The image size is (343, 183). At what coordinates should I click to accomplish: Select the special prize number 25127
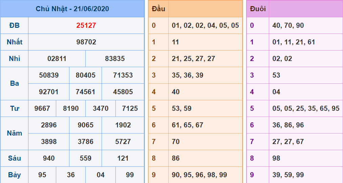tap(86, 25)
